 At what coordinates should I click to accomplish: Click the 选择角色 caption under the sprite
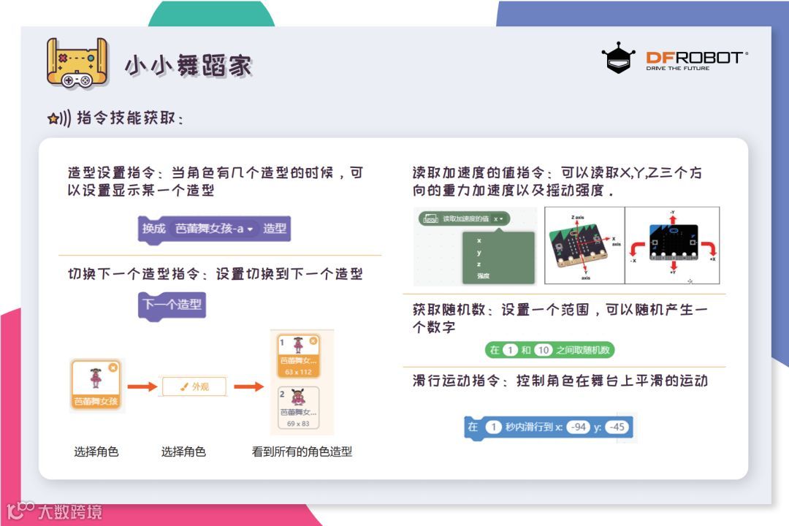tap(96, 451)
